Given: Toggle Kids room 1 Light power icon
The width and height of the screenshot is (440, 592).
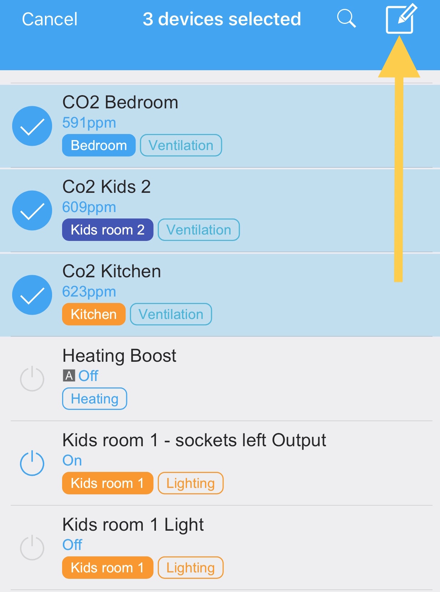Looking at the screenshot, I should [32, 547].
